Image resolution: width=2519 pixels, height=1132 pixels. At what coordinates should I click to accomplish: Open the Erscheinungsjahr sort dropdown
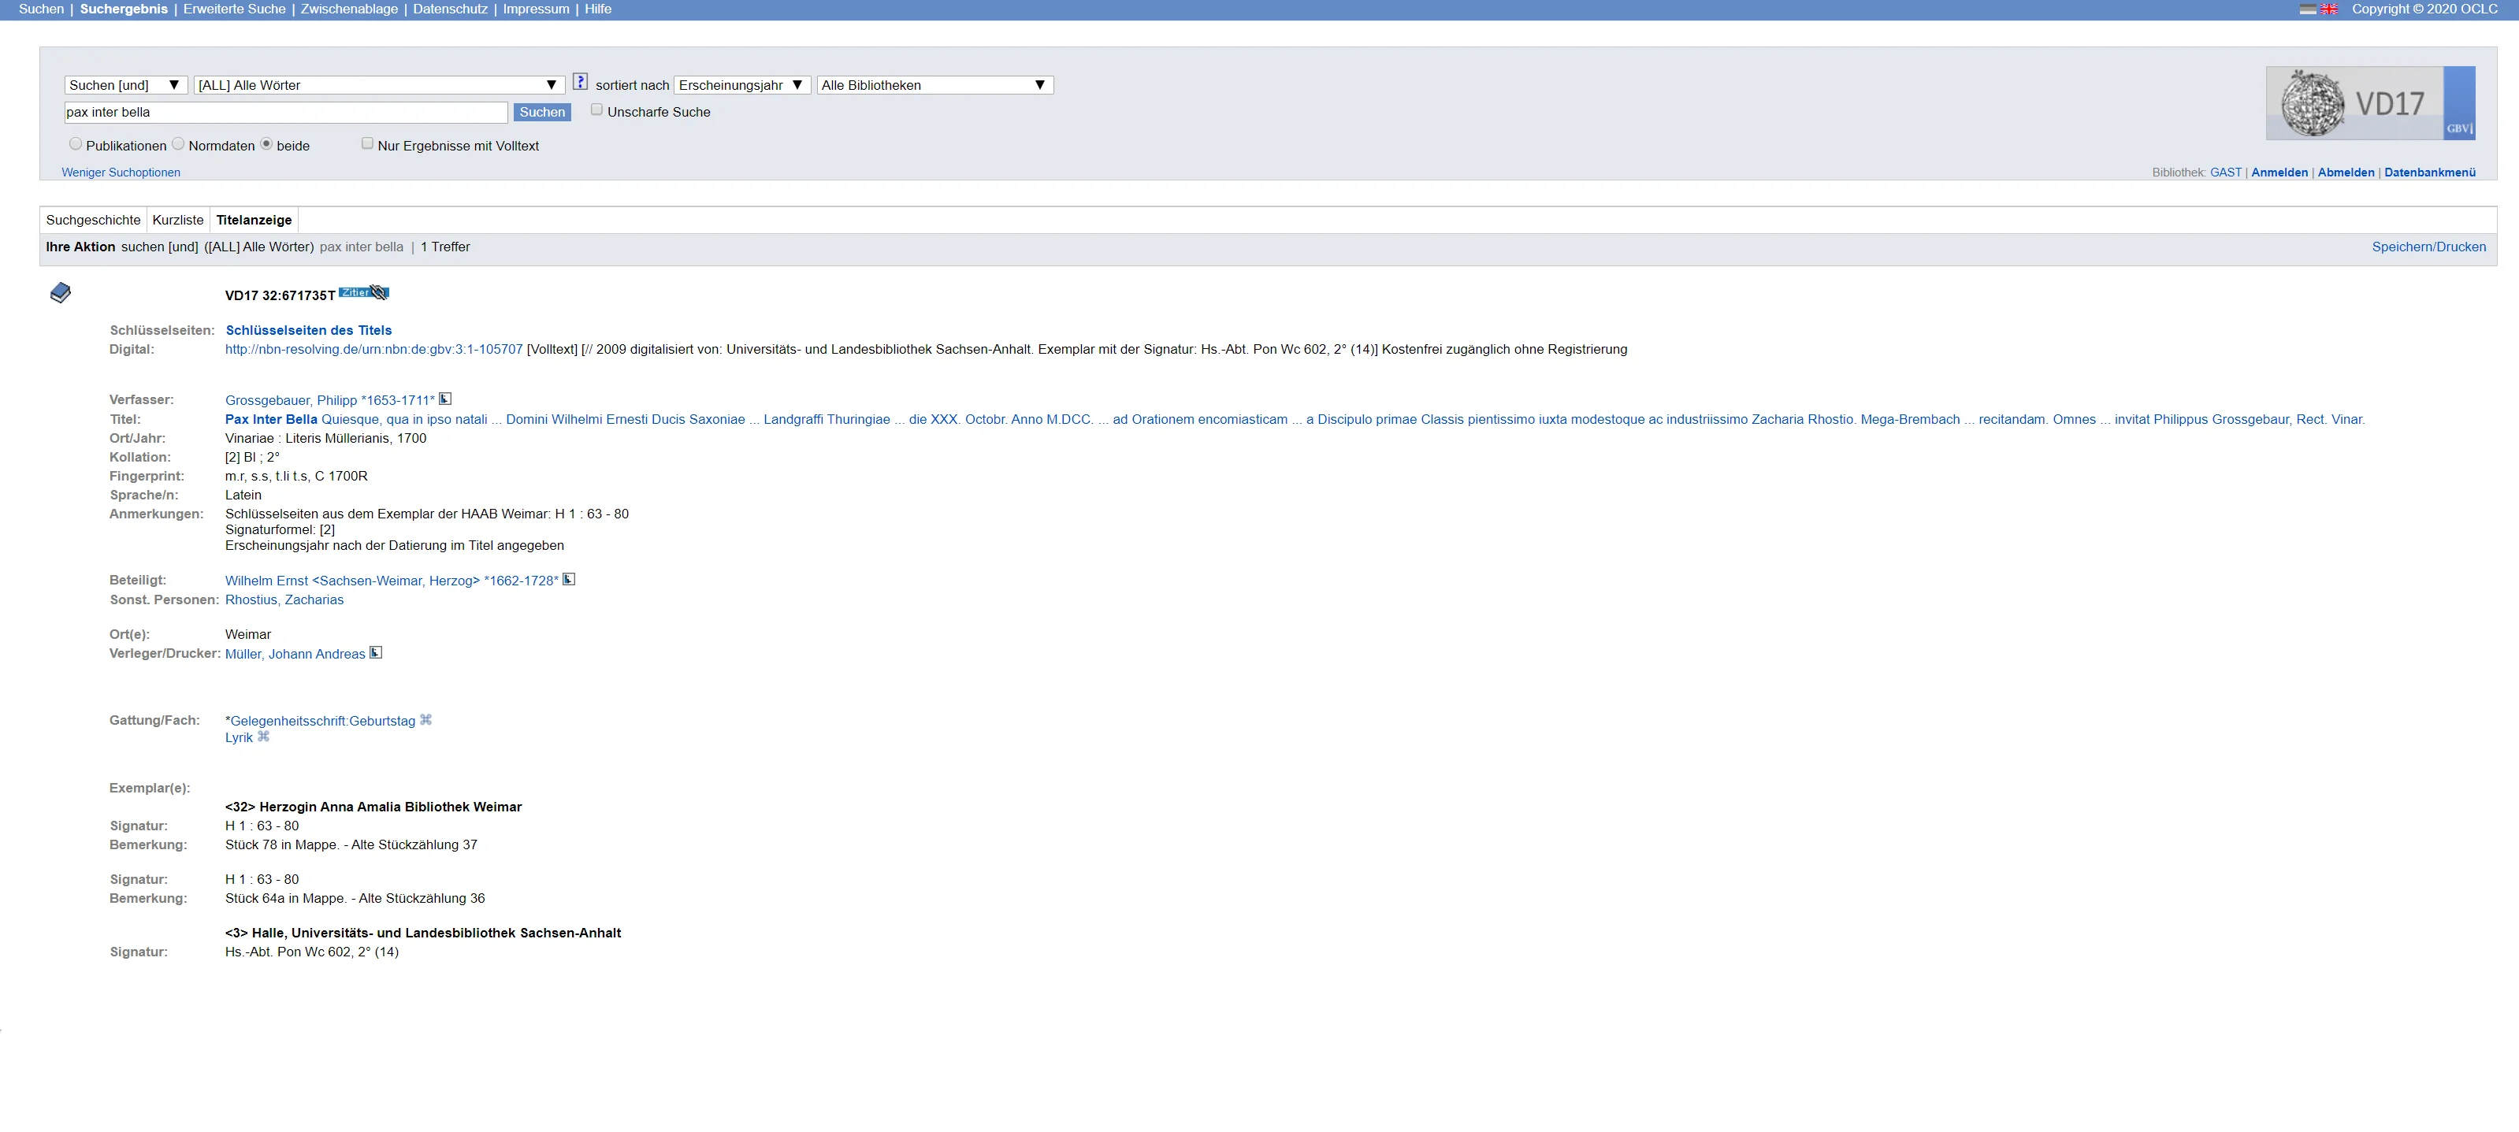tap(741, 85)
